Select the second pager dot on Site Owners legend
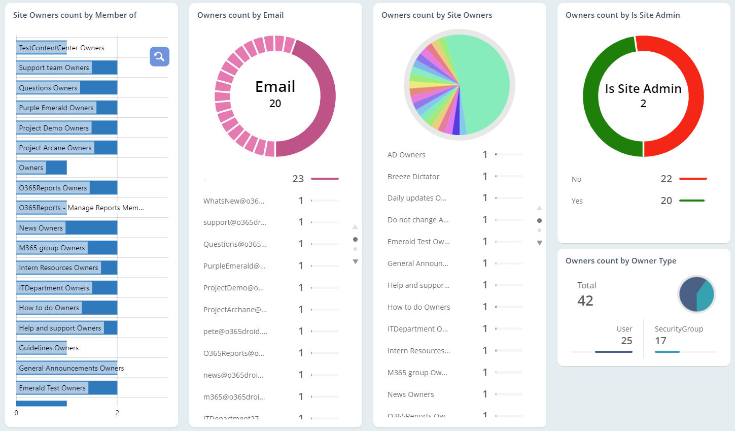735x431 pixels. [539, 230]
